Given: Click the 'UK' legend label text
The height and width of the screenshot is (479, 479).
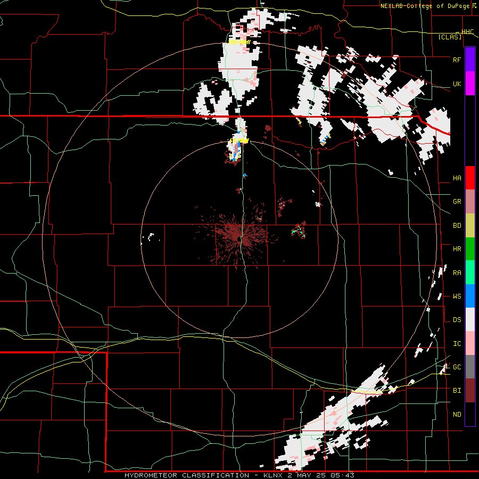Looking at the screenshot, I should [457, 84].
